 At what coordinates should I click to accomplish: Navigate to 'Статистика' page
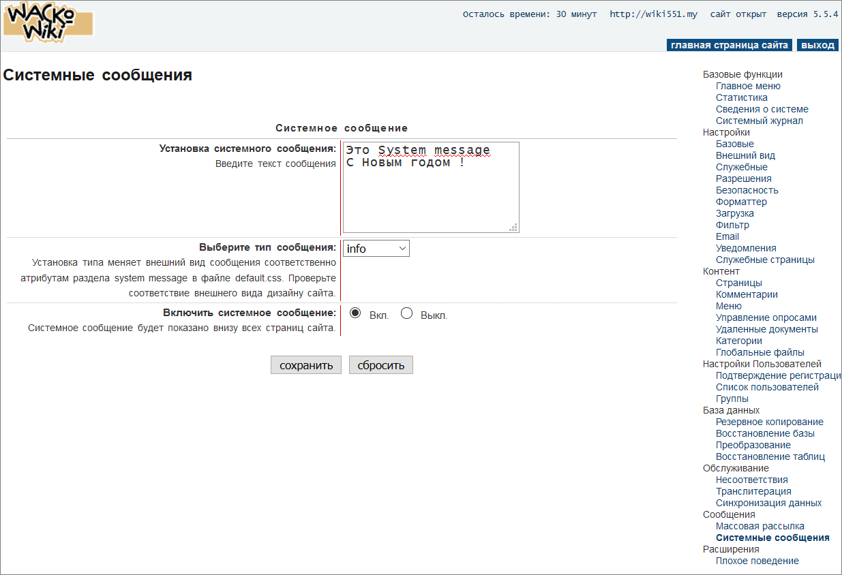coord(741,97)
